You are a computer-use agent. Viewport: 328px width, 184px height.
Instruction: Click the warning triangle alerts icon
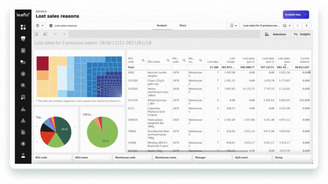click(x=23, y=120)
